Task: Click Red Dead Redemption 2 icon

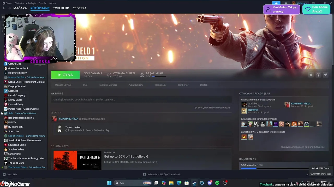Action: tap(6, 118)
